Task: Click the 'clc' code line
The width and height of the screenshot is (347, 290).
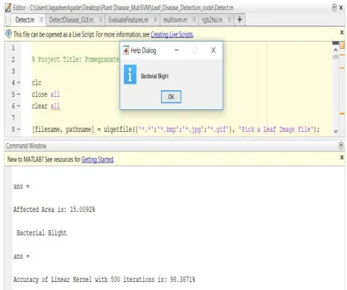Action: point(36,83)
